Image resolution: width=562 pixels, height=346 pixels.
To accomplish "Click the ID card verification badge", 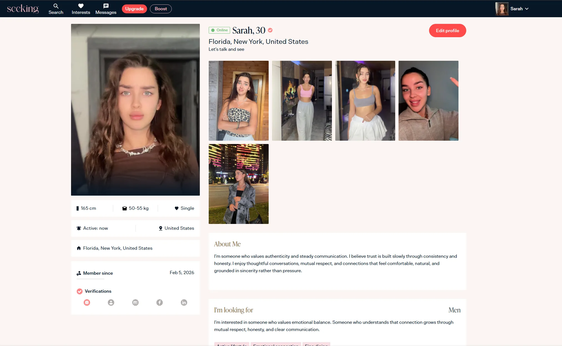I will [x=135, y=302].
